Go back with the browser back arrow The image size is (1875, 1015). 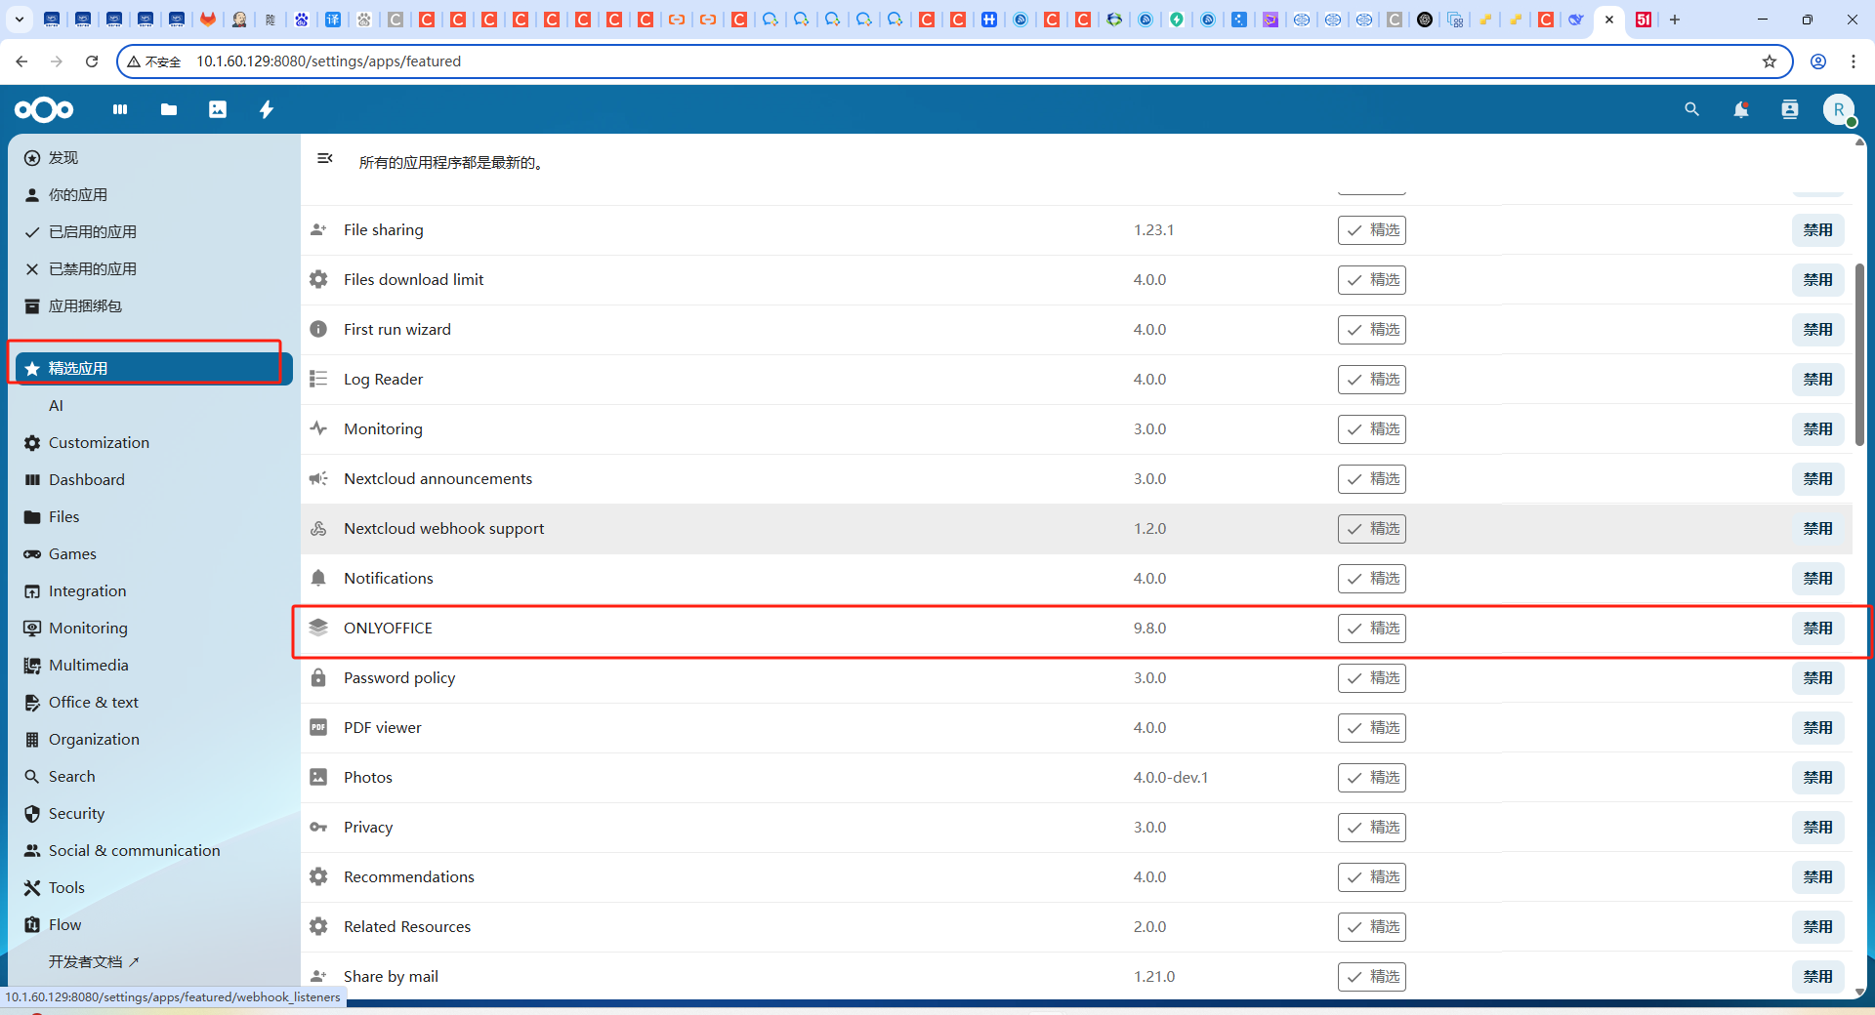point(21,61)
